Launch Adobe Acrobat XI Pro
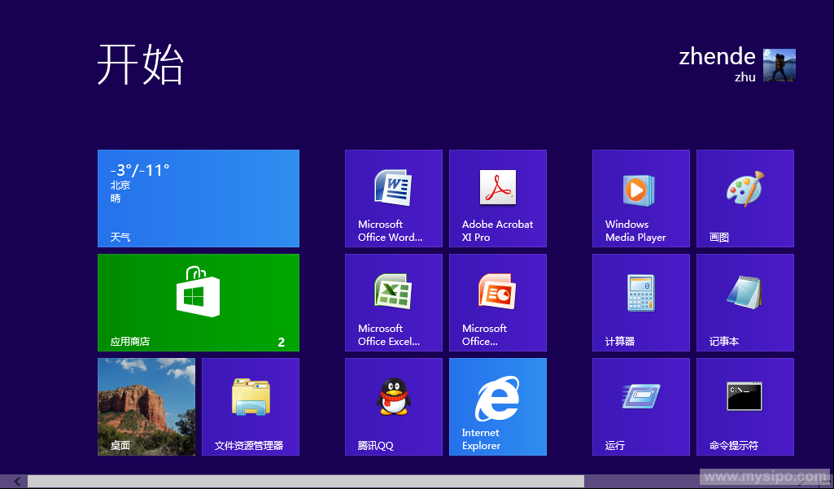The width and height of the screenshot is (834, 489). (x=498, y=199)
